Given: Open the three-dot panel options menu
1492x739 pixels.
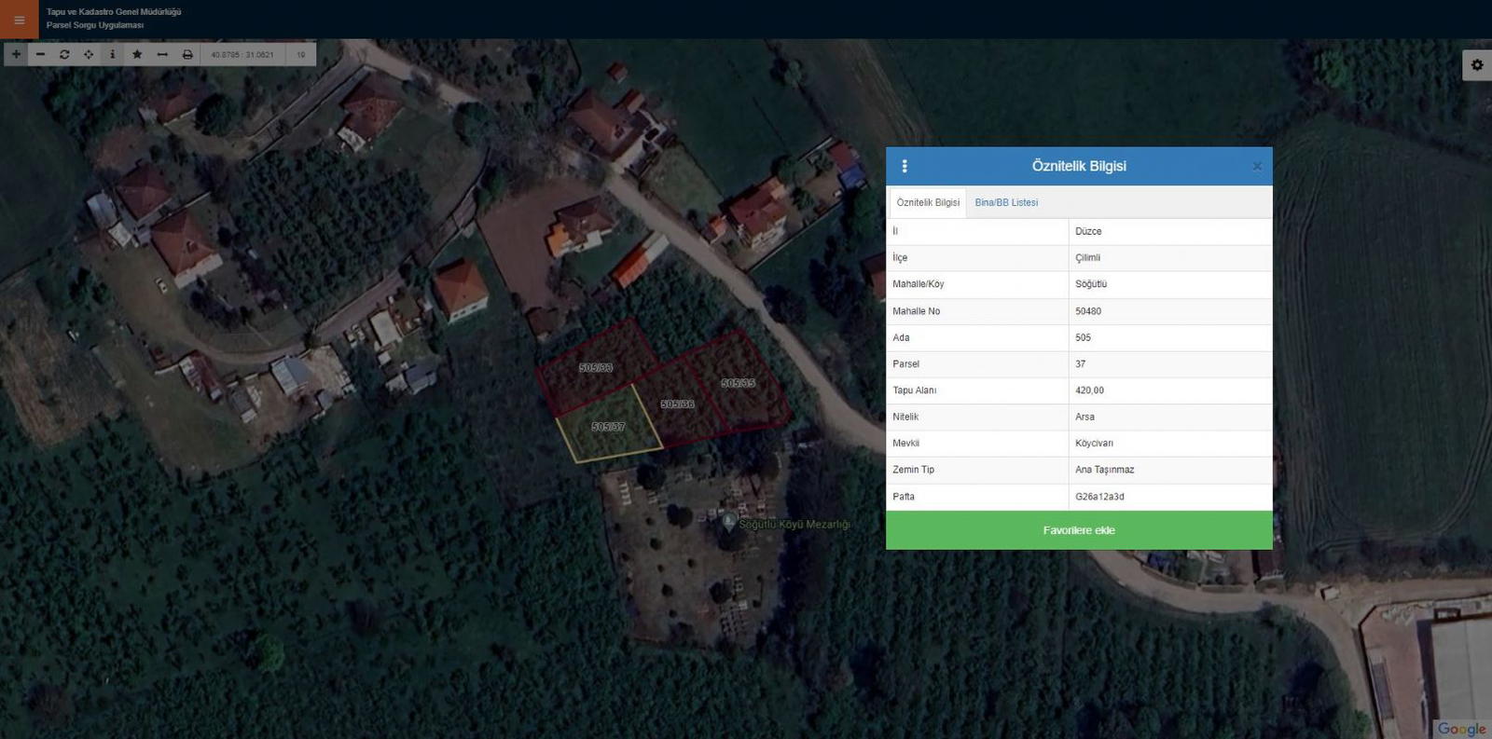Looking at the screenshot, I should pyautogui.click(x=904, y=166).
